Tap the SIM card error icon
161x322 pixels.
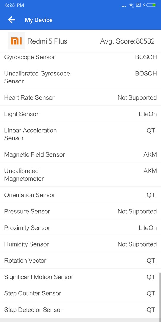[138, 5]
